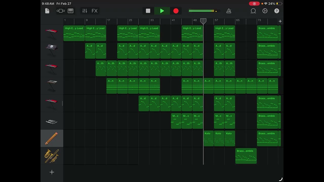The height and width of the screenshot is (182, 324).
Task: Tap bar number 41 on the ruler
Action: pyautogui.click(x=173, y=20)
